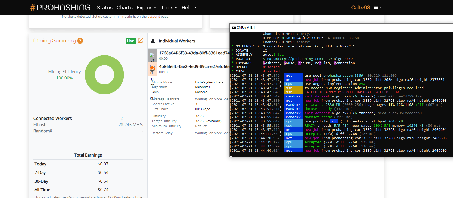Click RandomX row under Connected Workers

coord(88,131)
